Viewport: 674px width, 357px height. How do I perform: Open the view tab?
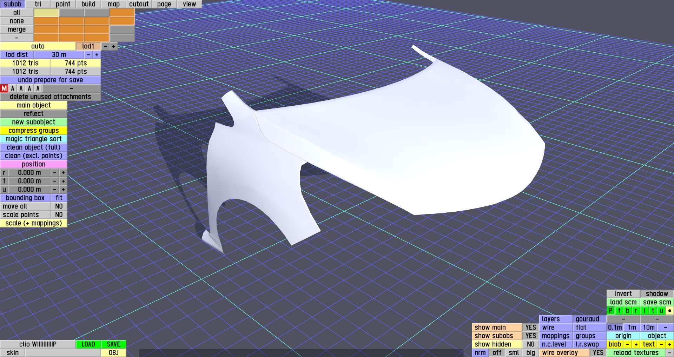click(x=190, y=4)
